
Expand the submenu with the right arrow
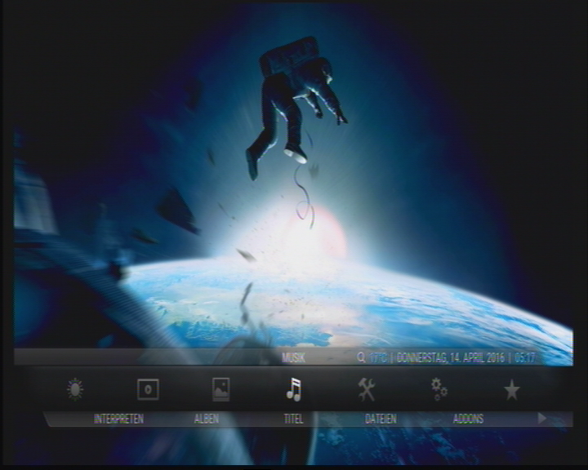coord(541,419)
